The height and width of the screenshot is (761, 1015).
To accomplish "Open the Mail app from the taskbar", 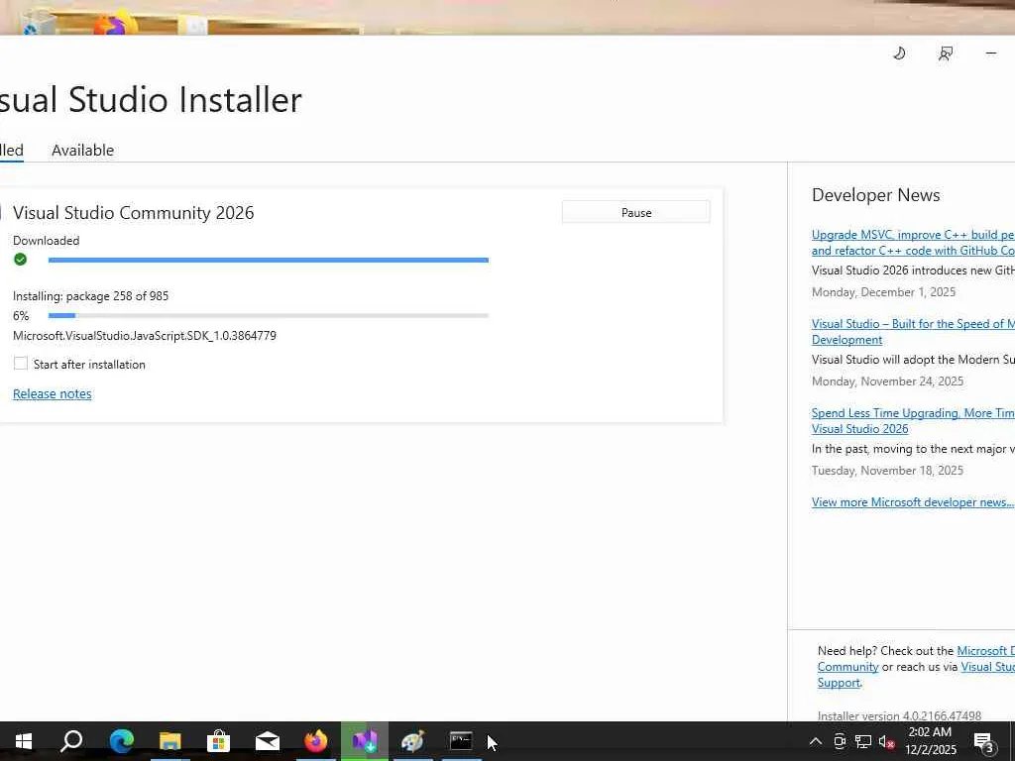I will click(268, 741).
